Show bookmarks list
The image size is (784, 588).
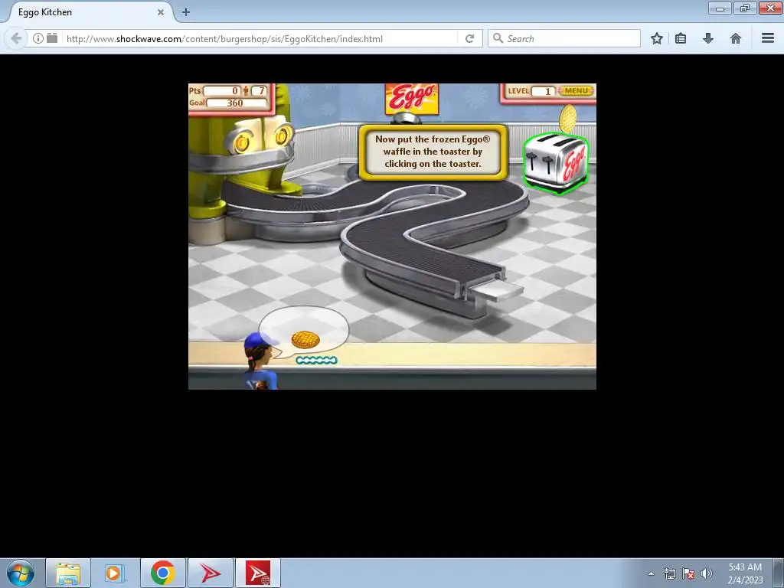coord(681,38)
